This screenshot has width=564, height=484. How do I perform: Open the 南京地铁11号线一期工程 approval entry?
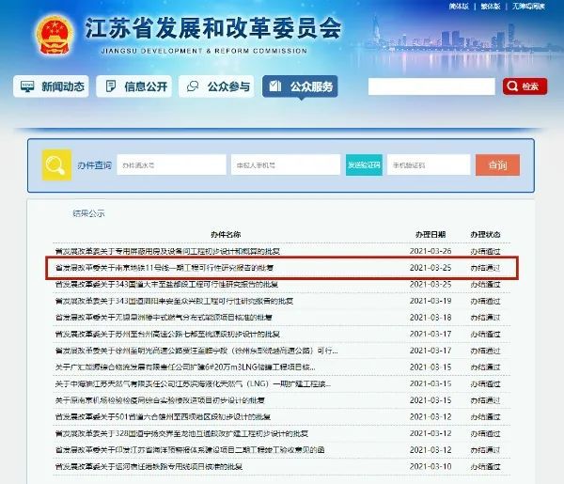(164, 268)
